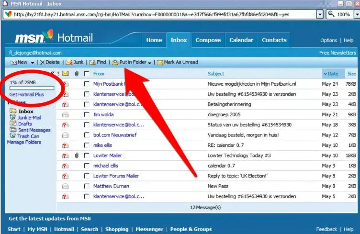The image size is (360, 234).
Task: Click the priority exclamation column header
Action: [x=58, y=74]
